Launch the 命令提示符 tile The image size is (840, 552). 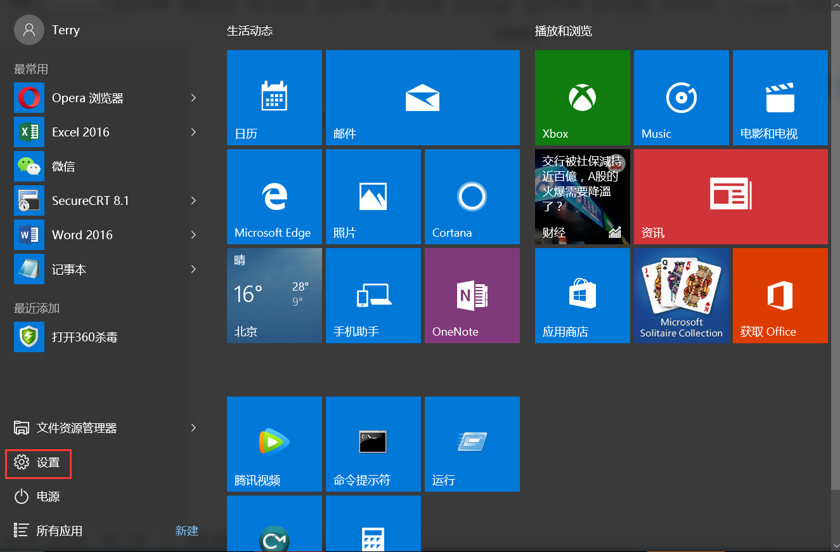point(373,444)
